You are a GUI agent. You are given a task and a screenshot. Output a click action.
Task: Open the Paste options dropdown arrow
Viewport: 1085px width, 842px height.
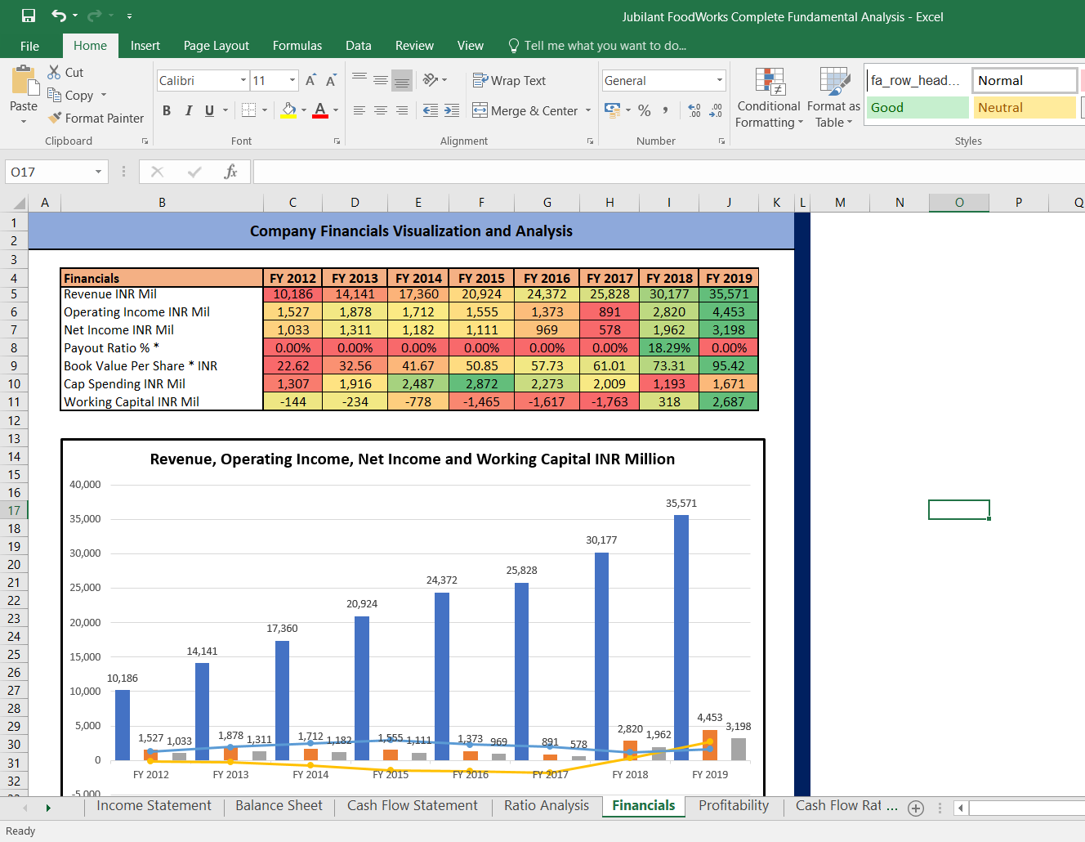pyautogui.click(x=24, y=121)
